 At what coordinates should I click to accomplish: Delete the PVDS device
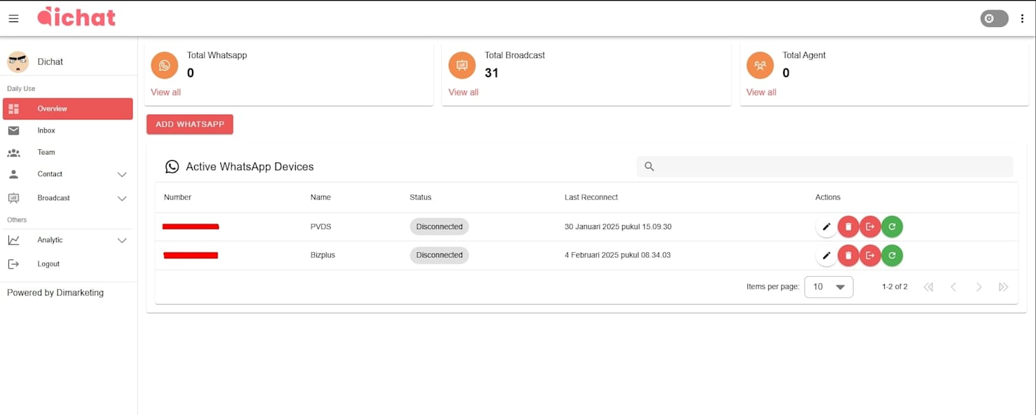click(848, 226)
